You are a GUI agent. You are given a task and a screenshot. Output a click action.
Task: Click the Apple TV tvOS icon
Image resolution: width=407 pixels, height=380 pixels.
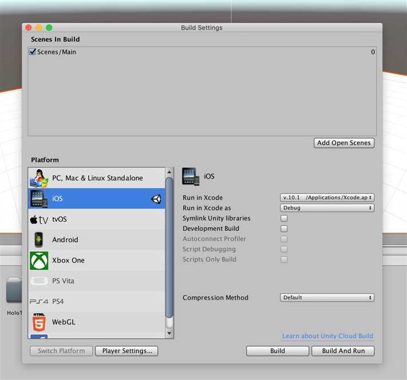click(39, 219)
